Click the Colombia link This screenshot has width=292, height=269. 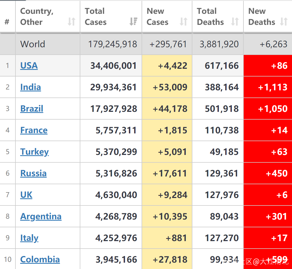[x=40, y=259]
